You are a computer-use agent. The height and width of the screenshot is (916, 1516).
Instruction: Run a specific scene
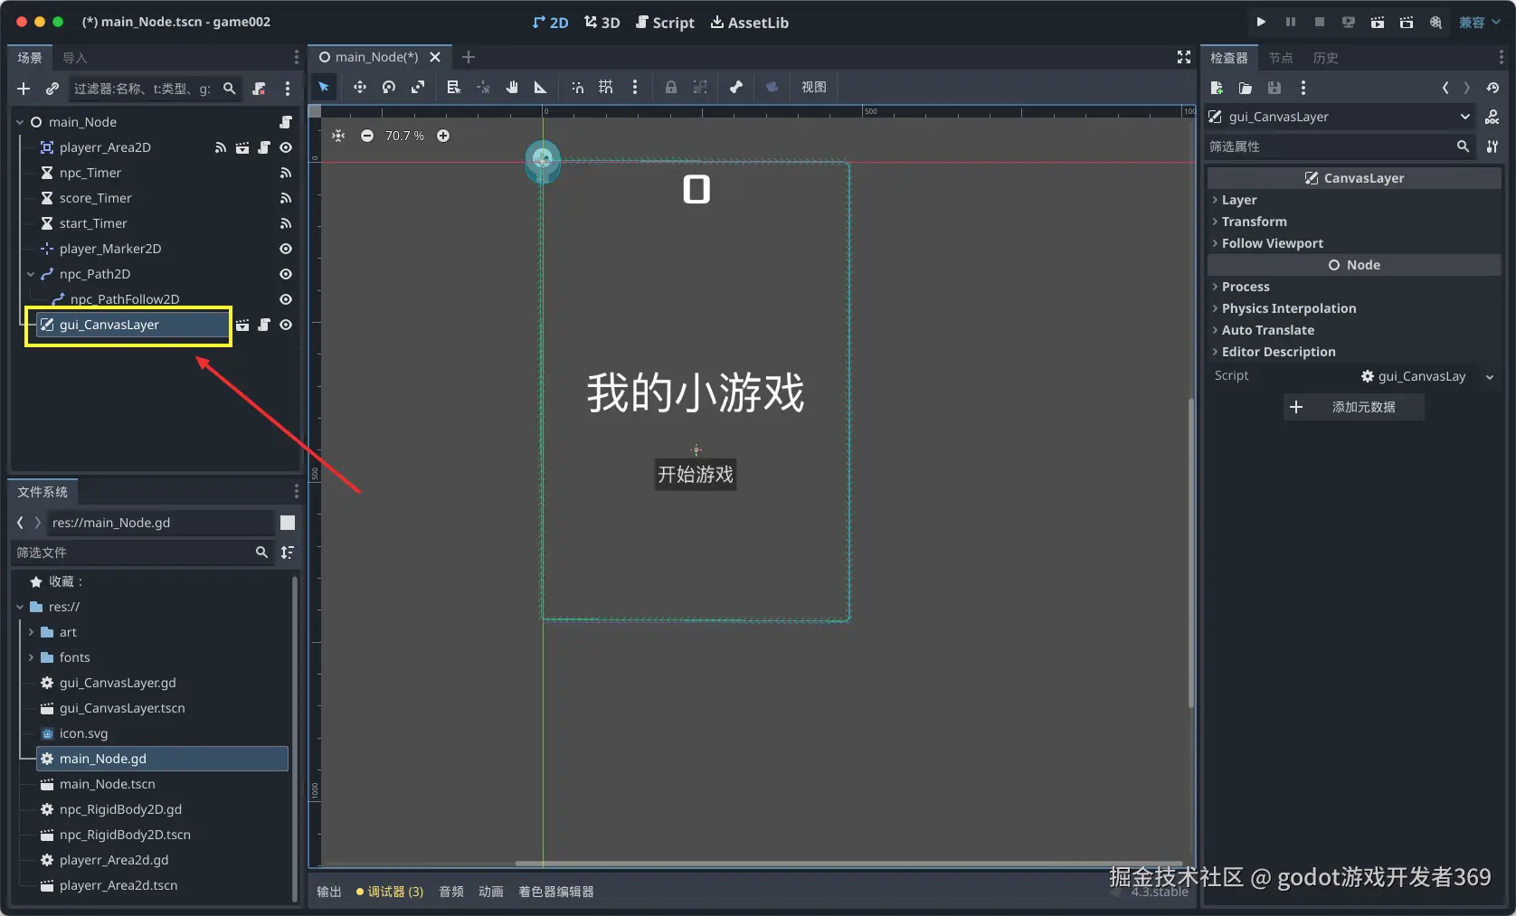pos(1407,22)
